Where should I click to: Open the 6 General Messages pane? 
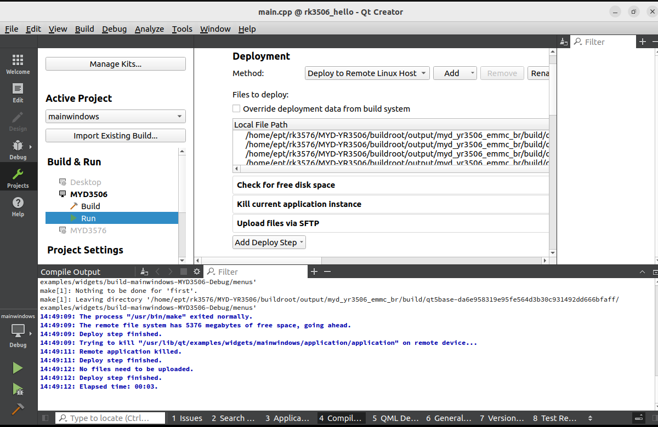tap(449, 418)
